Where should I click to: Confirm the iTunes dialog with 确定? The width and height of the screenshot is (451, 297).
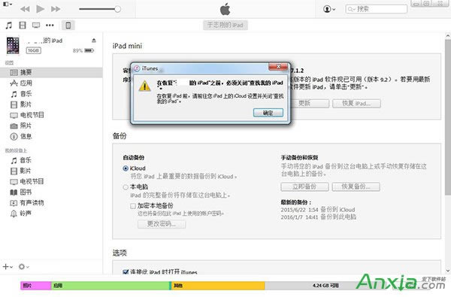(268, 113)
